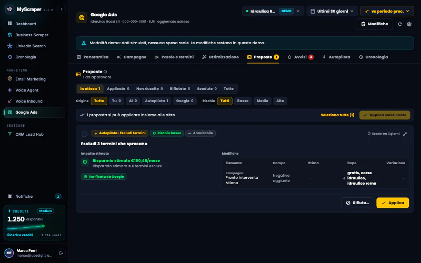Expand proposal card with arrows icon
Image resolution: width=421 pixels, height=263 pixels.
pos(405,134)
